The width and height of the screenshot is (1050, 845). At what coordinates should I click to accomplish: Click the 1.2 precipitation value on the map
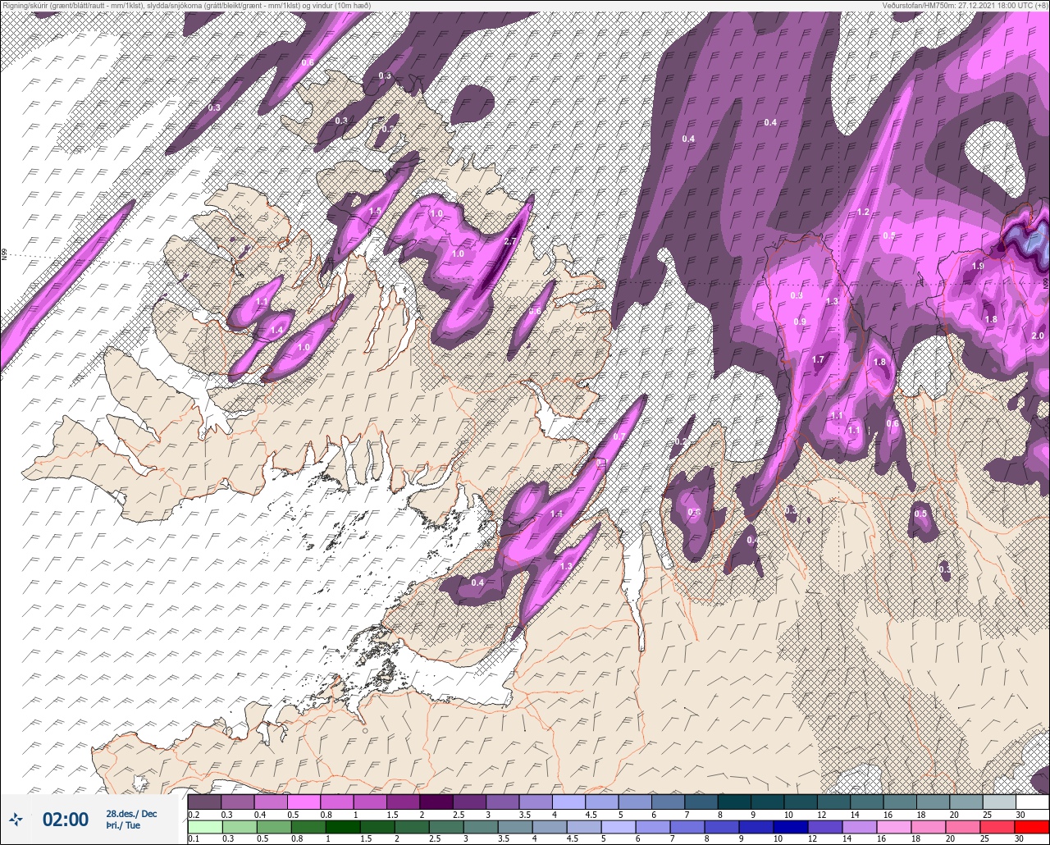click(x=862, y=212)
